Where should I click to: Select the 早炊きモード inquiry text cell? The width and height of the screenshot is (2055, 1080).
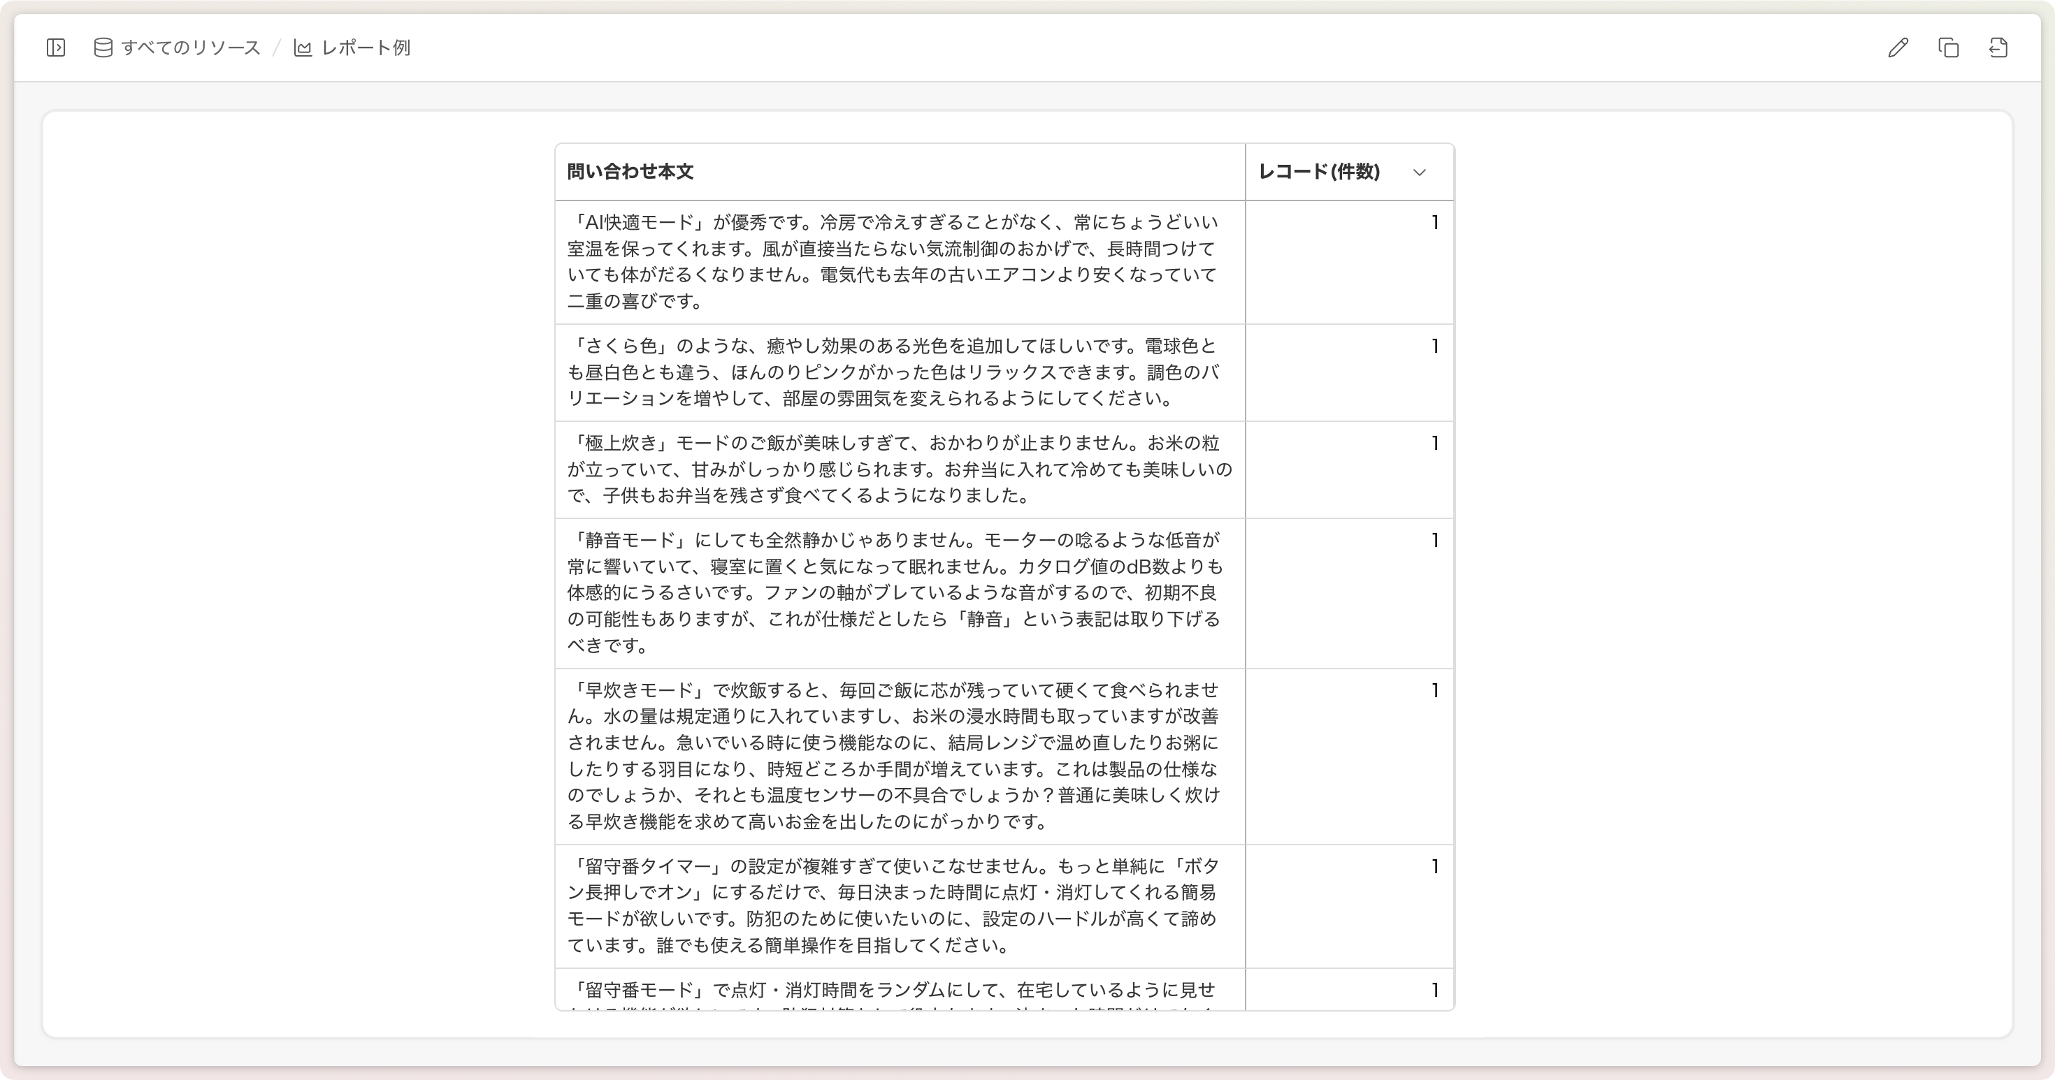[x=900, y=757]
